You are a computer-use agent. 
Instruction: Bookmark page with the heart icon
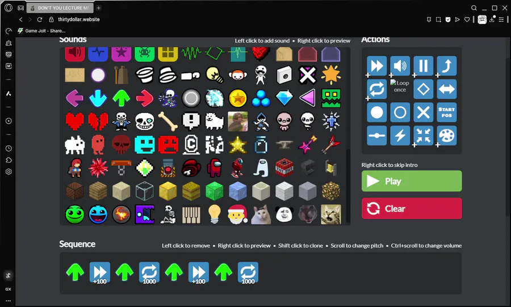pyautogui.click(x=467, y=19)
